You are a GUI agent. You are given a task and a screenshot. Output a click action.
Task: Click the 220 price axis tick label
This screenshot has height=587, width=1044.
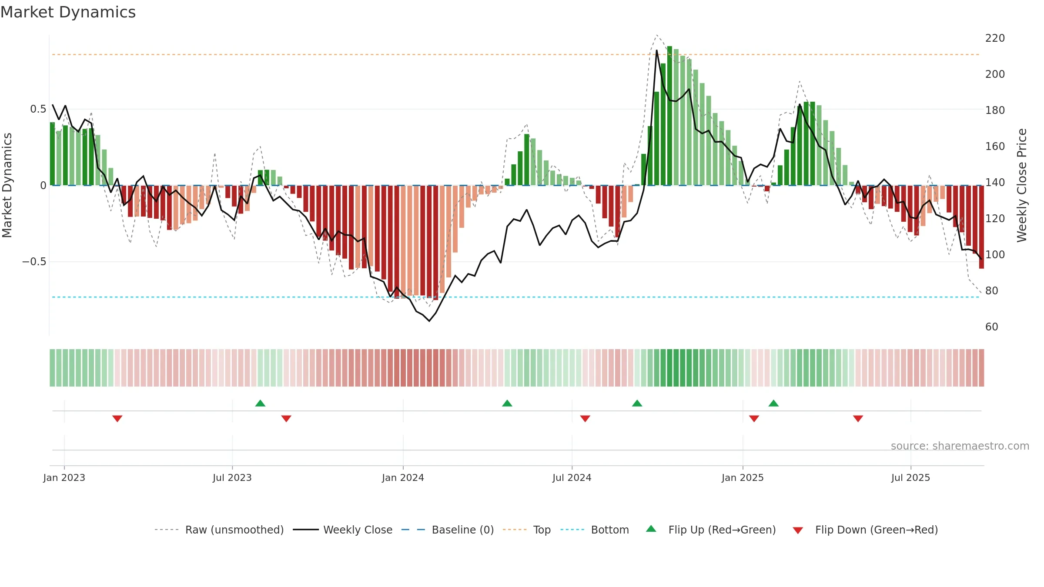[x=995, y=38]
